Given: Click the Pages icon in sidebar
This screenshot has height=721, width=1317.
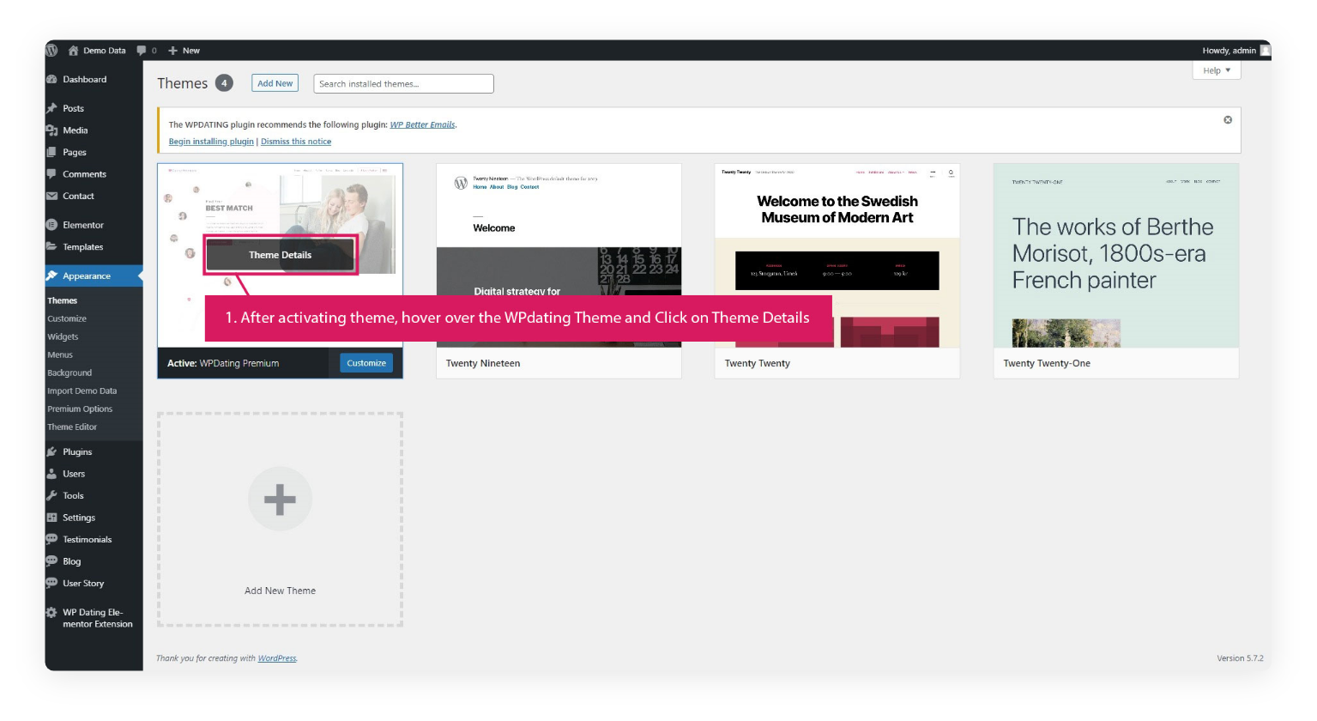Looking at the screenshot, I should (x=51, y=152).
